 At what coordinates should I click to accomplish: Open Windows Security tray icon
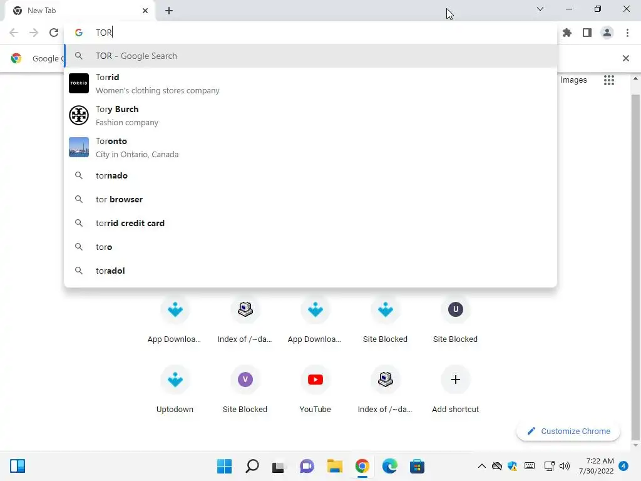point(512,466)
